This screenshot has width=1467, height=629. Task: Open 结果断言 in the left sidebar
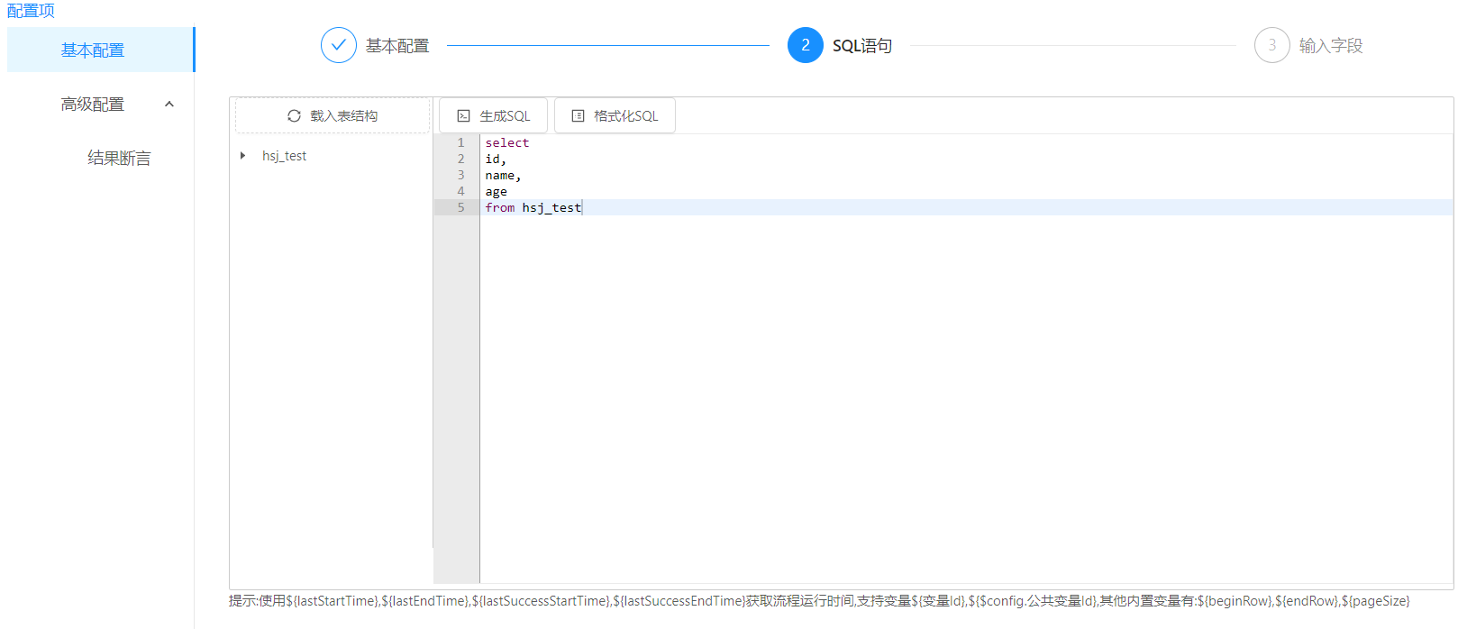[x=119, y=159]
